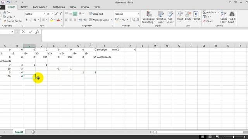Click the Cut scissors icon

click(x=5, y=12)
